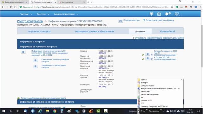This screenshot has width=203, height=114.
Task: Switch to the Журнал событий tab
Action: 167,31
